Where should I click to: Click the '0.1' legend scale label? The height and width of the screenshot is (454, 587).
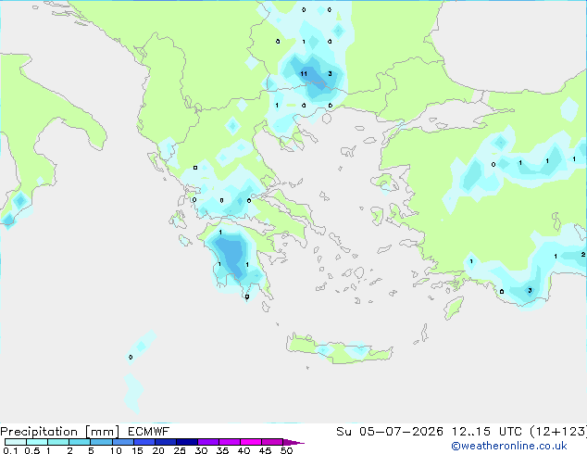click(10, 450)
